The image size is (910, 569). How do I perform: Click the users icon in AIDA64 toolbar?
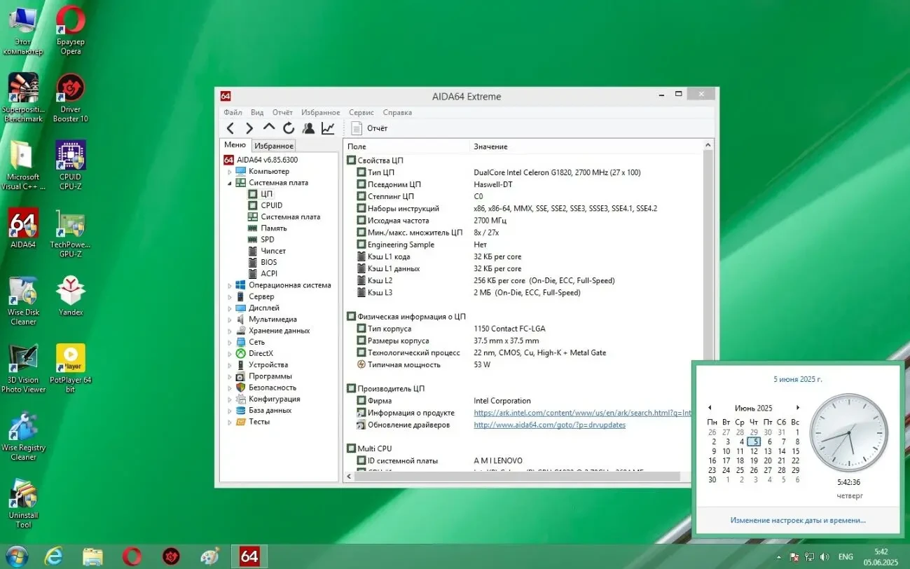pos(308,128)
